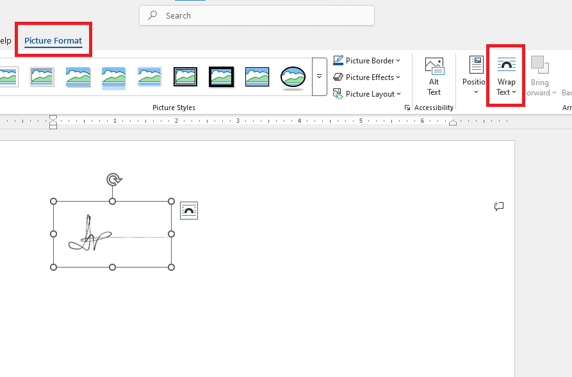Apply the Drop Shadow Rectangle picture style
The image size is (572, 377).
pyautogui.click(x=78, y=77)
